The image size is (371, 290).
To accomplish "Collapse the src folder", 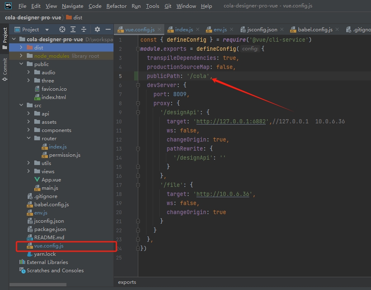I will coord(21,105).
